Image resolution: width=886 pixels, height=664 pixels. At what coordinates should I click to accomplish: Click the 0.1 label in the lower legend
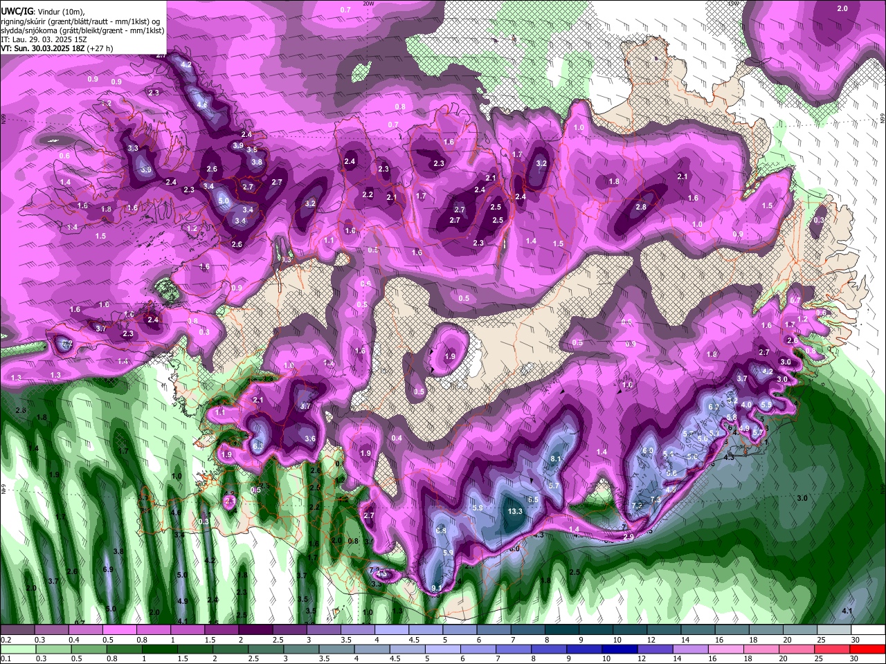point(6,658)
